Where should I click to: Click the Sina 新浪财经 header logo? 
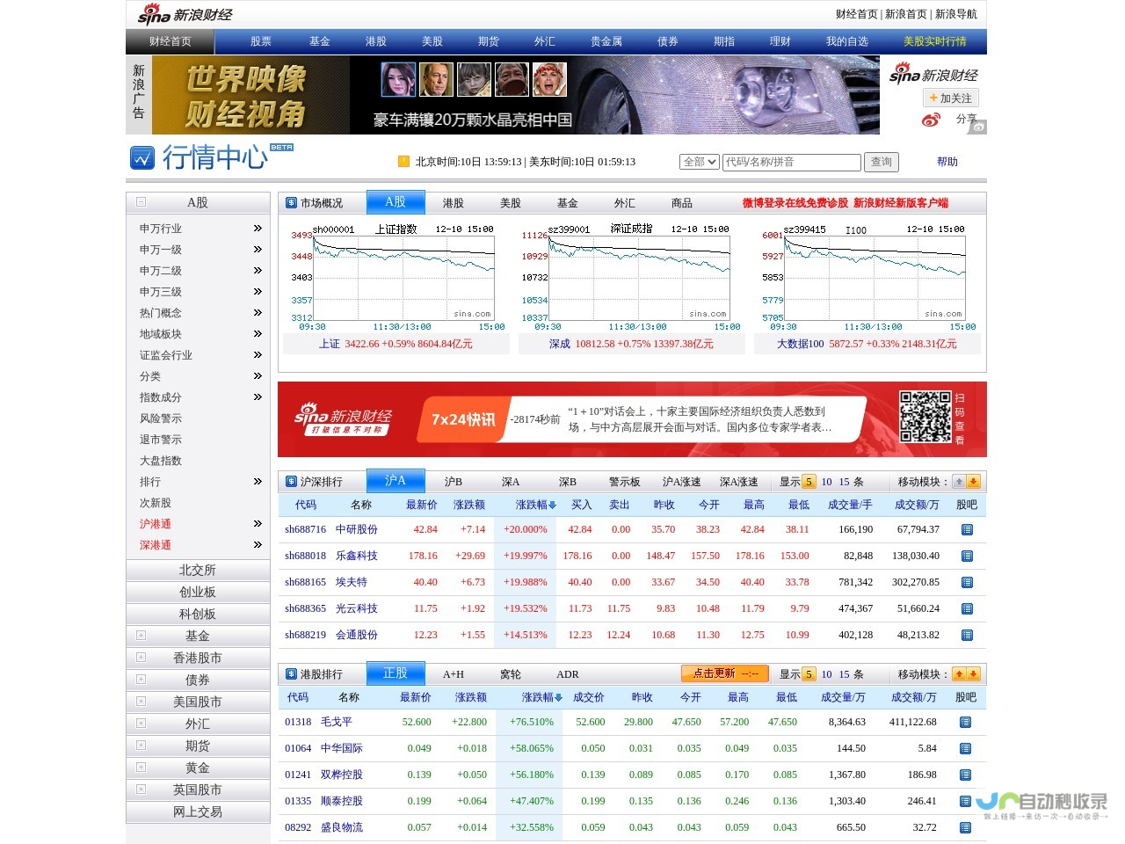pyautogui.click(x=185, y=14)
